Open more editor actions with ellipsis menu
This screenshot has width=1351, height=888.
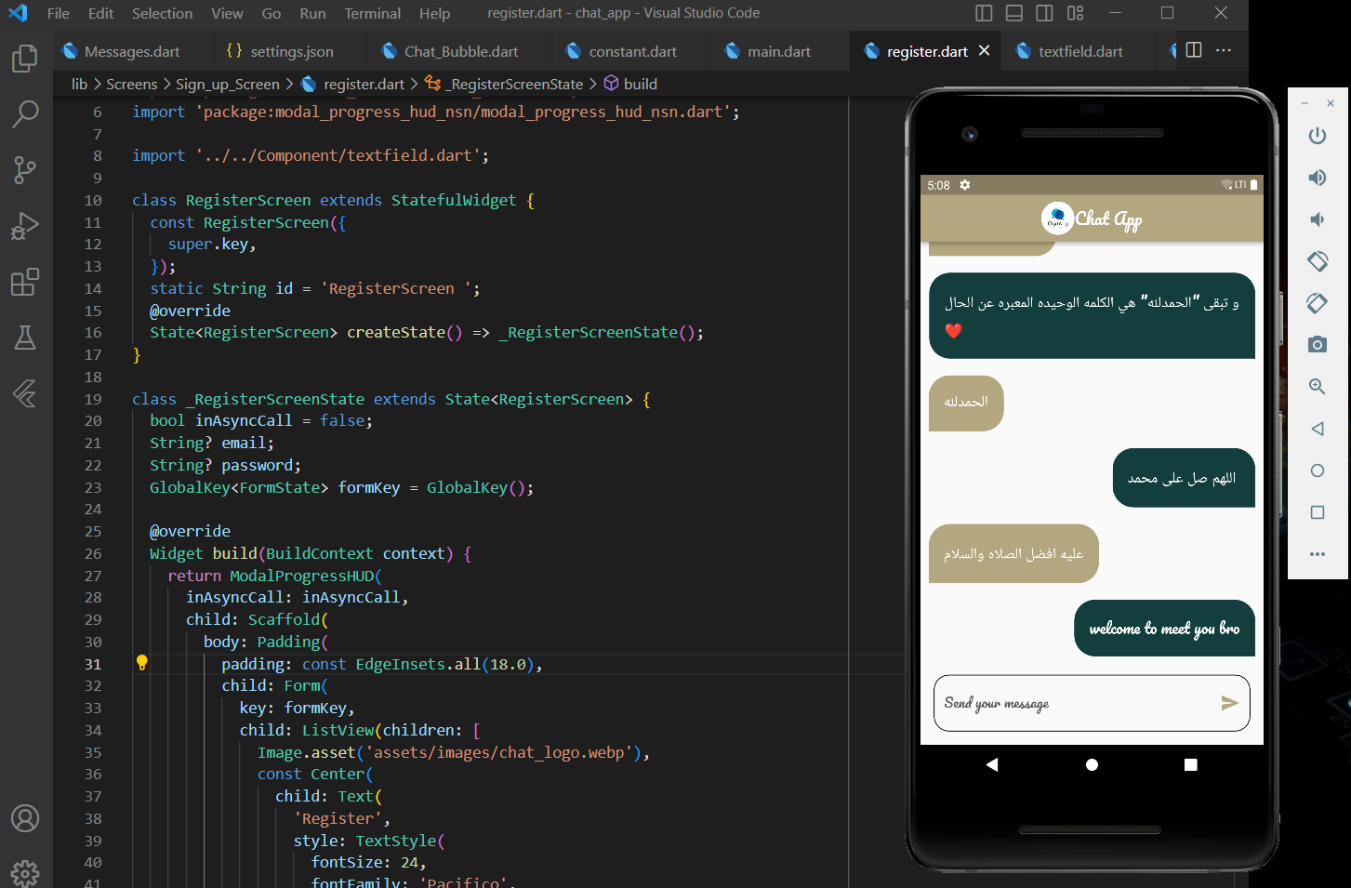click(x=1224, y=51)
